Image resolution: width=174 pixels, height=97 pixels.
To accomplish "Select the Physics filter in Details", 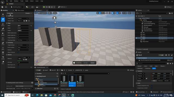I will [x=163, y=66].
